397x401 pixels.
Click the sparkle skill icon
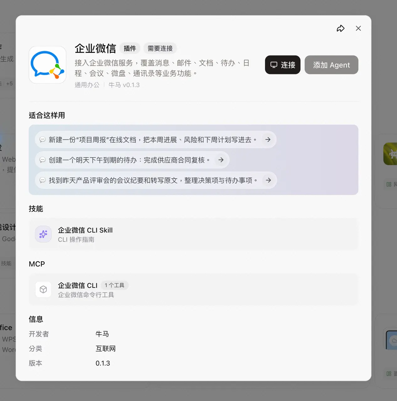tap(43, 234)
